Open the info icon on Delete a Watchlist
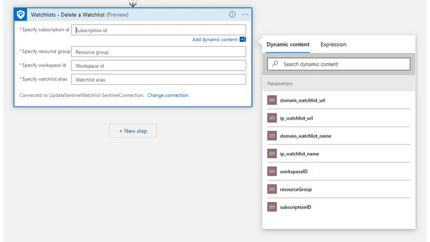Viewport: 430px width, 242px height. click(x=232, y=15)
